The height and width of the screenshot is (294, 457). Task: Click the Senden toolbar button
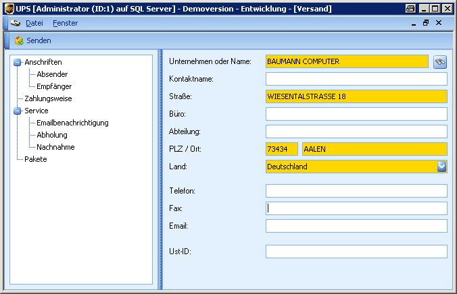coord(32,40)
